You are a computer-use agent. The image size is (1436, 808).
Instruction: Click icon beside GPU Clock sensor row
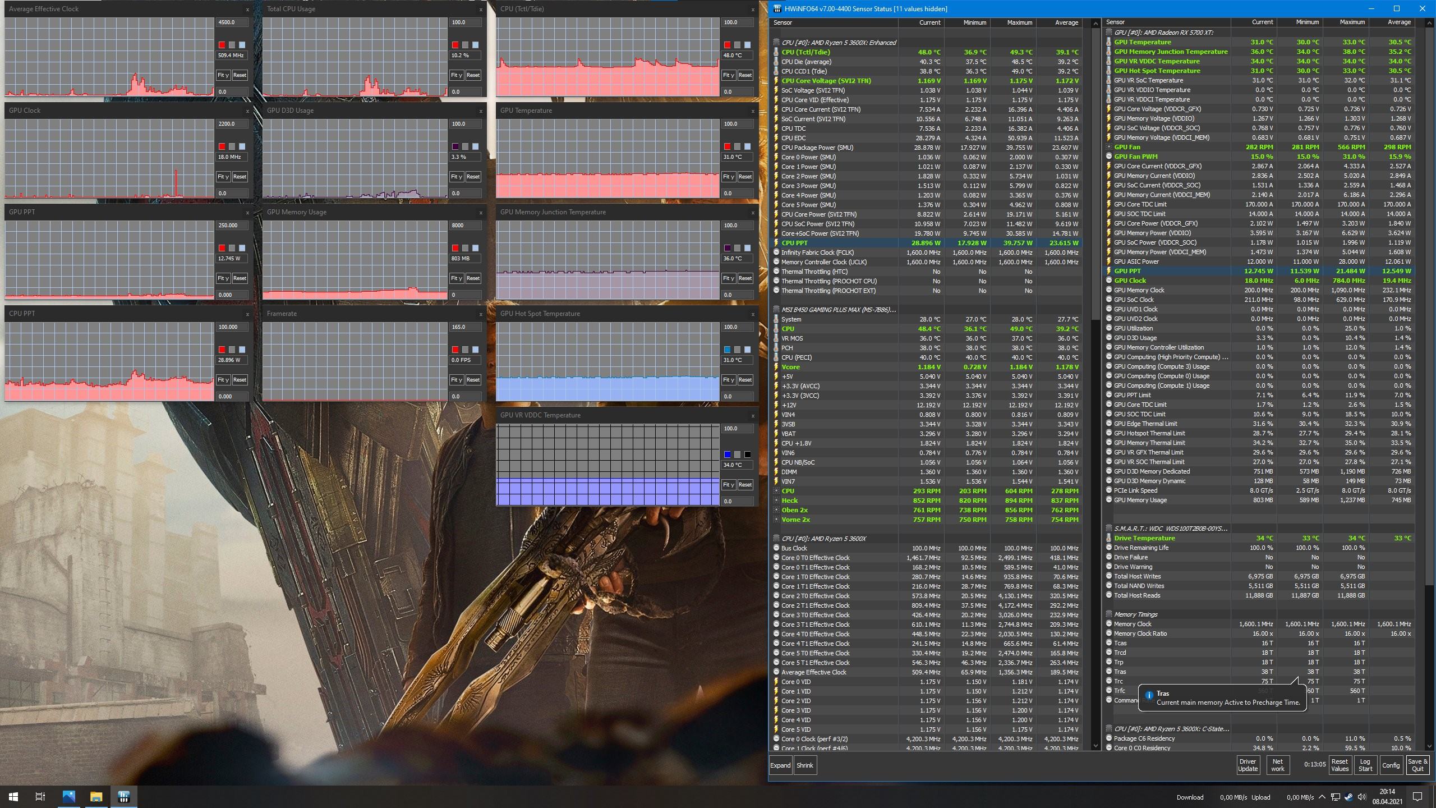point(1109,281)
